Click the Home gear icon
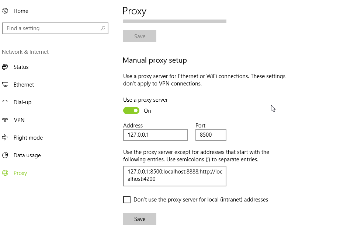The image size is (361, 235). 5,11
